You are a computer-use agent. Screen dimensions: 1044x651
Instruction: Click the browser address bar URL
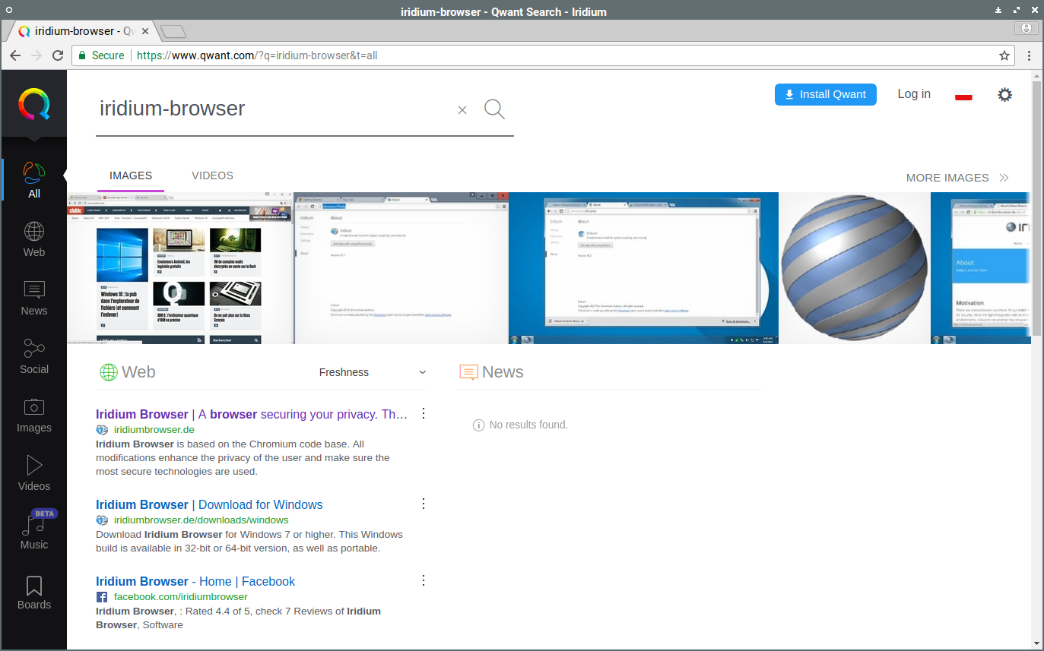coord(258,55)
